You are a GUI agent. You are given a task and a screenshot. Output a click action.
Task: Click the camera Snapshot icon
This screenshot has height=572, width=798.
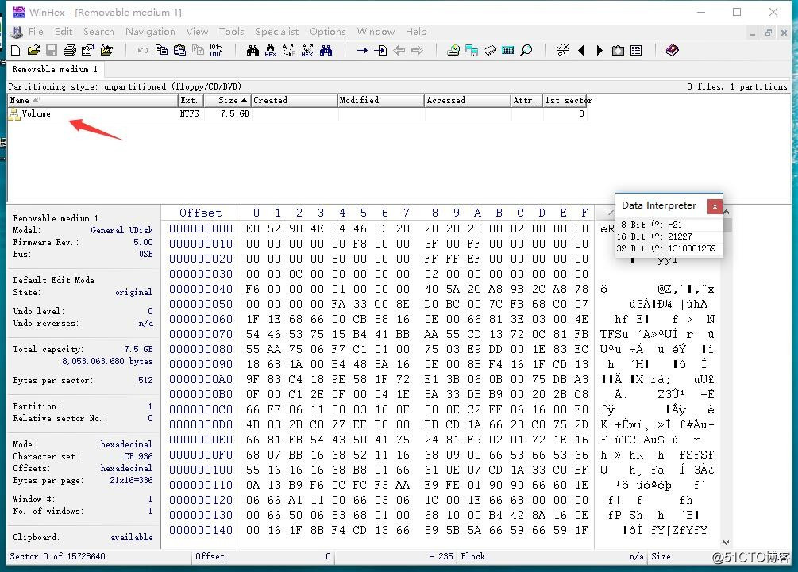click(618, 50)
